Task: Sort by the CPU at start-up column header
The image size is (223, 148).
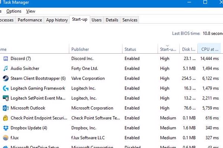Action: pos(209,49)
